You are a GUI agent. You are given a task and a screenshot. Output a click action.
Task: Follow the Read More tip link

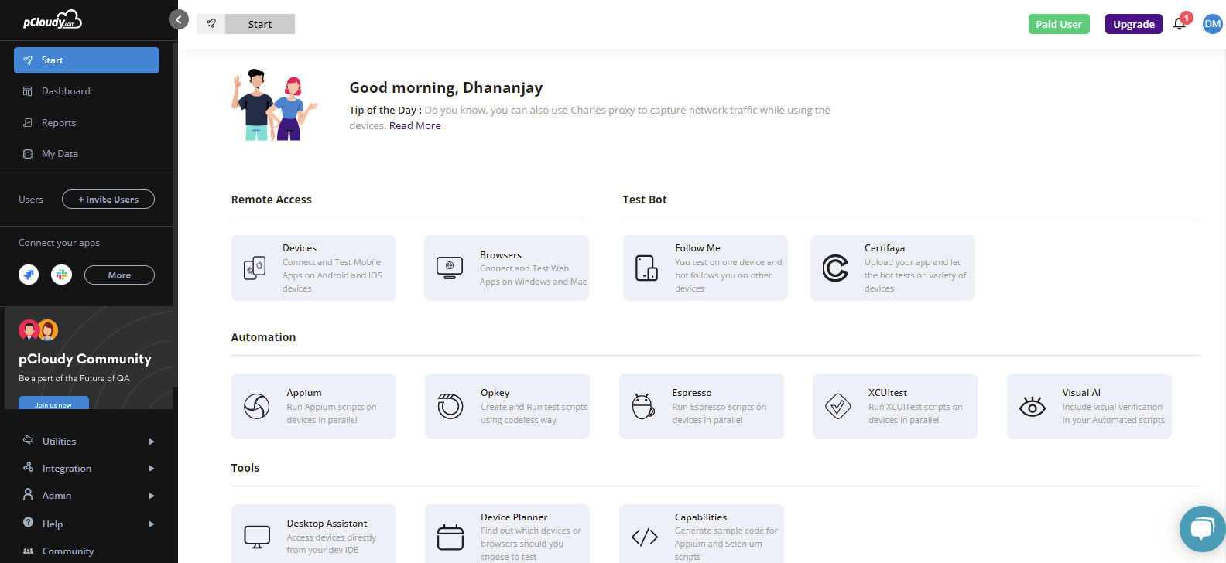(415, 125)
